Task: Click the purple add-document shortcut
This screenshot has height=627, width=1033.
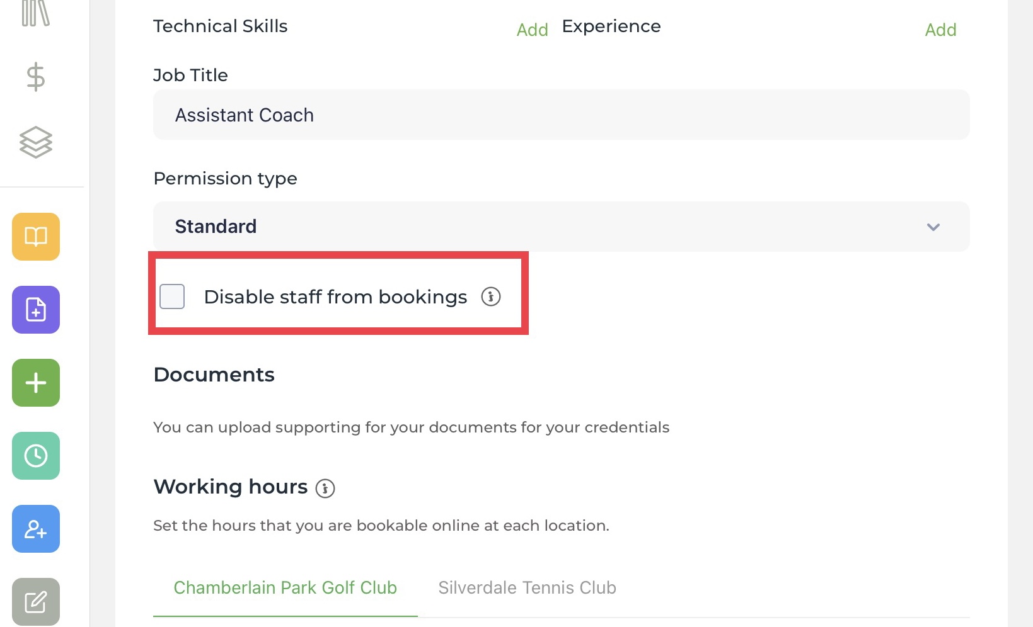Action: 36,310
